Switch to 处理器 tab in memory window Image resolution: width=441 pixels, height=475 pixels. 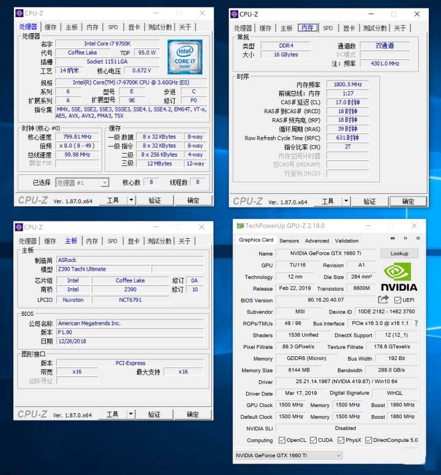243,28
